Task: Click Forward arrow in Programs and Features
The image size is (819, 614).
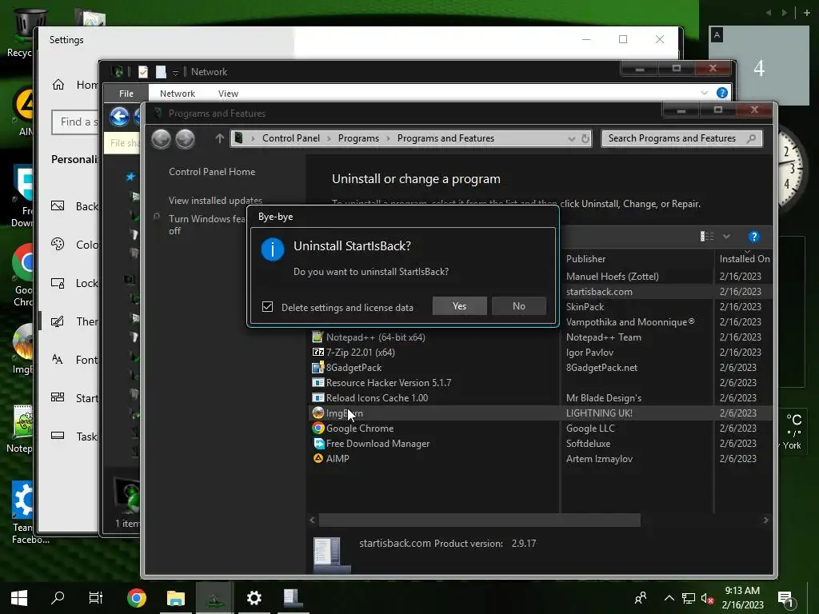Action: point(185,139)
